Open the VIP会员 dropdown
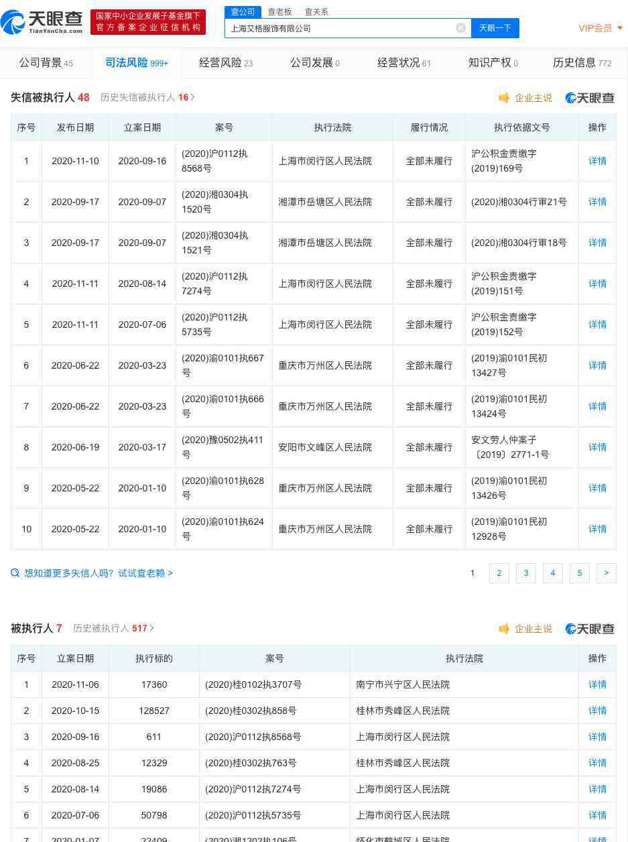This screenshot has width=628, height=842. (x=601, y=28)
